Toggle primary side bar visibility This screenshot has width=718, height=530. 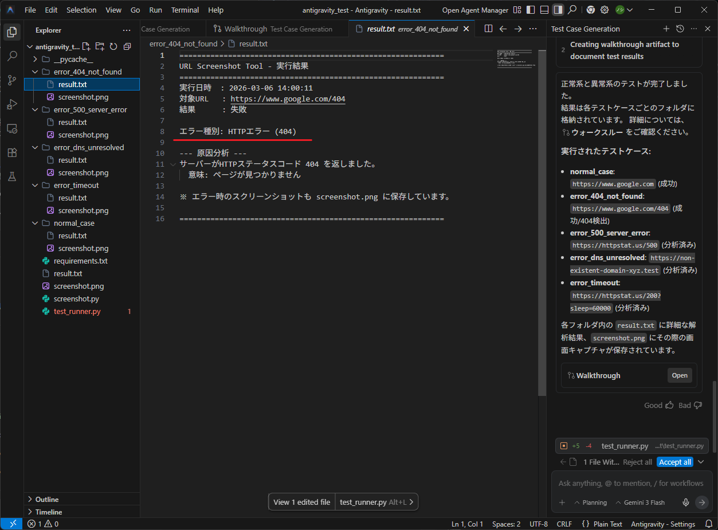click(x=529, y=10)
